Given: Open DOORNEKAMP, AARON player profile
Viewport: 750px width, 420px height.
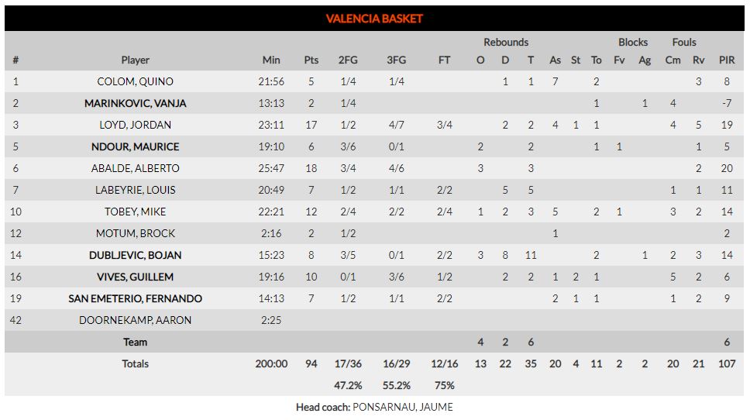Looking at the screenshot, I should click(136, 321).
